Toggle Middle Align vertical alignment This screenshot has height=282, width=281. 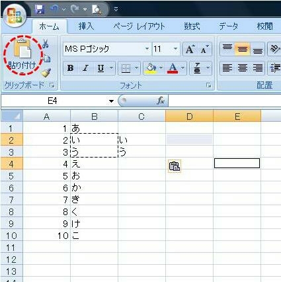click(x=243, y=49)
